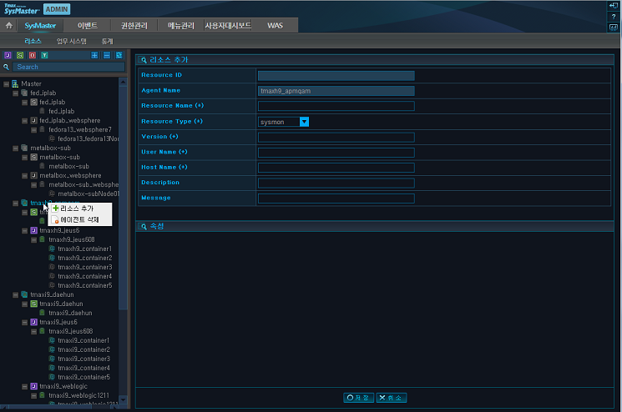622x412 pixels.
Task: Toggle the green S filter icon
Action: (x=20, y=55)
